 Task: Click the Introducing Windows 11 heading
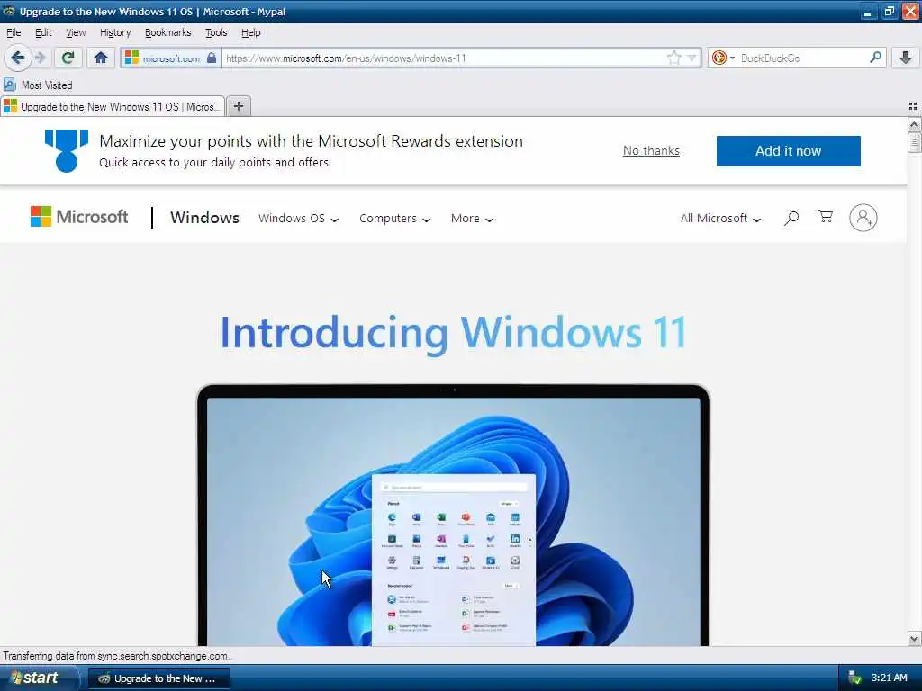453,333
